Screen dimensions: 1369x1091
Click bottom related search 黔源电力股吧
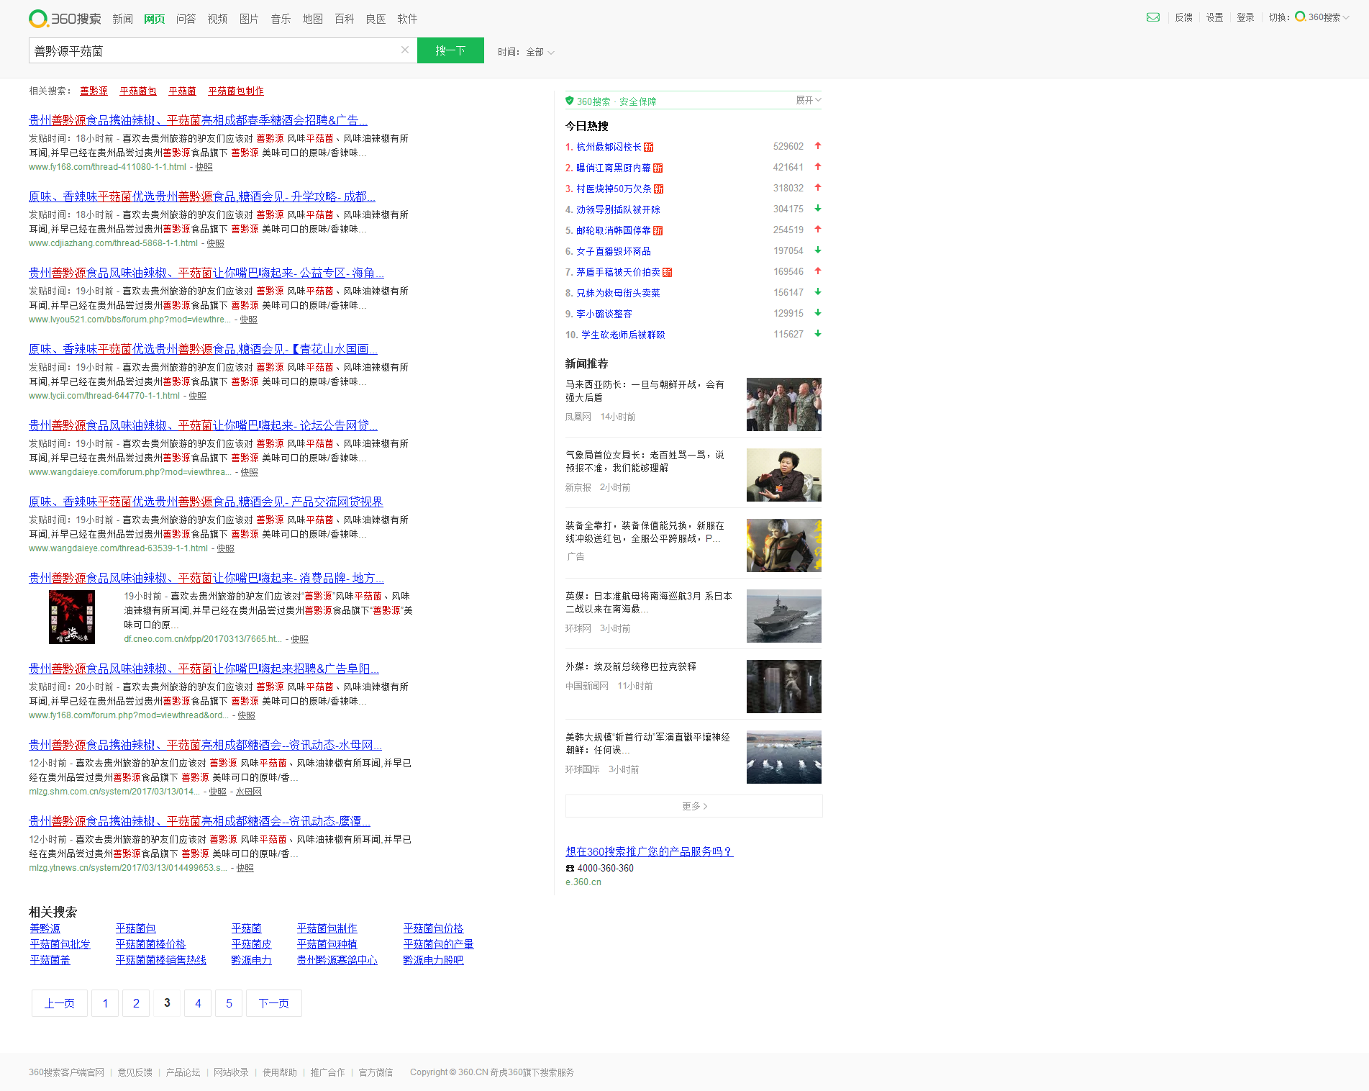(434, 960)
